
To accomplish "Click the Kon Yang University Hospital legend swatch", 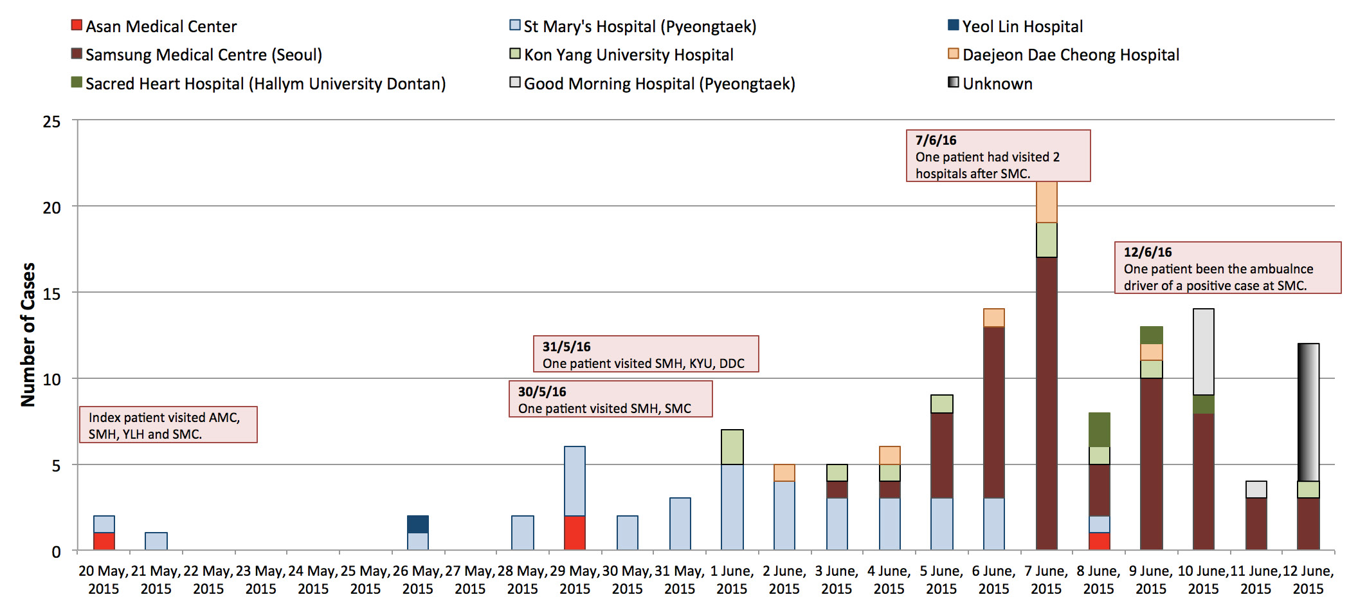I will (514, 54).
